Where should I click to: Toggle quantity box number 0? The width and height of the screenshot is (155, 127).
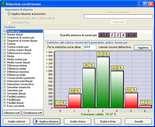click(101, 35)
